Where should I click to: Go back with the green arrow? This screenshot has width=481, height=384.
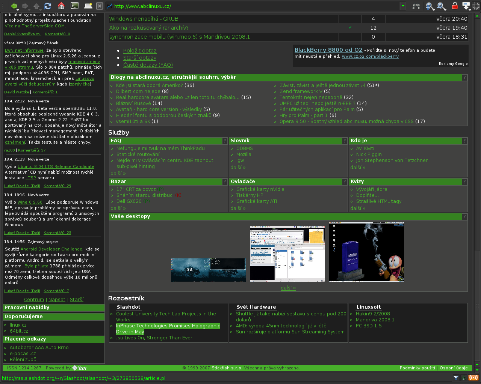14,6
